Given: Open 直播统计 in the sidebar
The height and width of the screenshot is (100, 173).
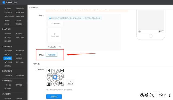Looking at the screenshot, I should click(8, 20).
